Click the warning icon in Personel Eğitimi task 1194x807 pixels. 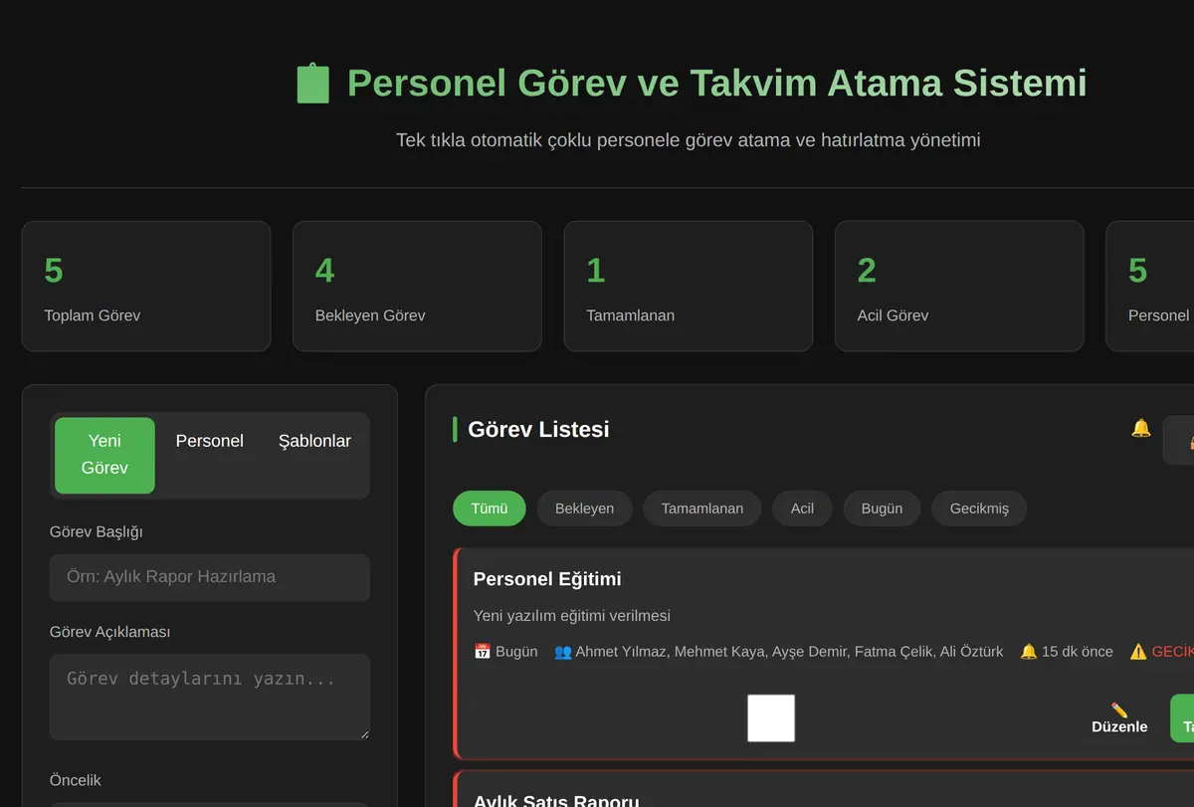[1138, 652]
